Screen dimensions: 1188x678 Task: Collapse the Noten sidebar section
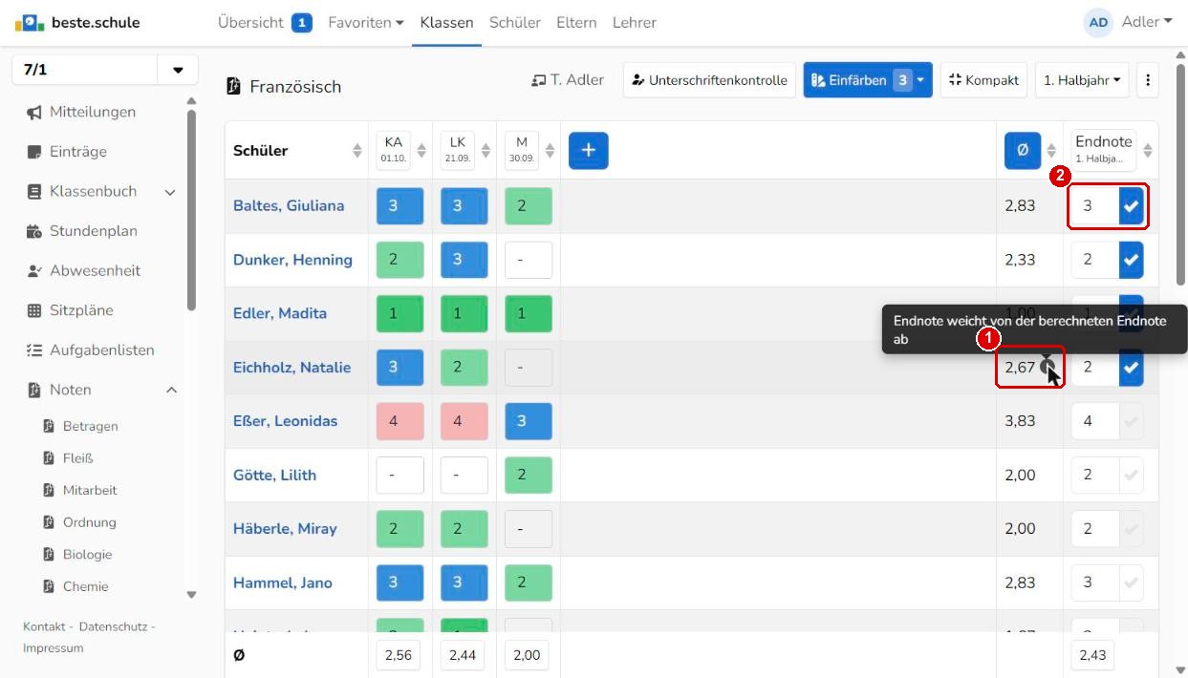171,390
